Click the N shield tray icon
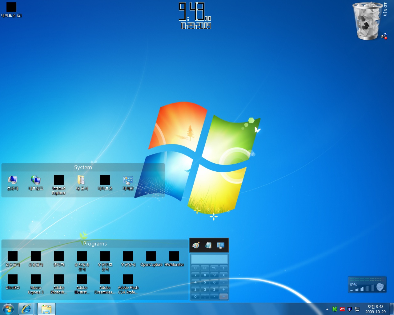Screen dimensions: 394x315 pos(350,309)
